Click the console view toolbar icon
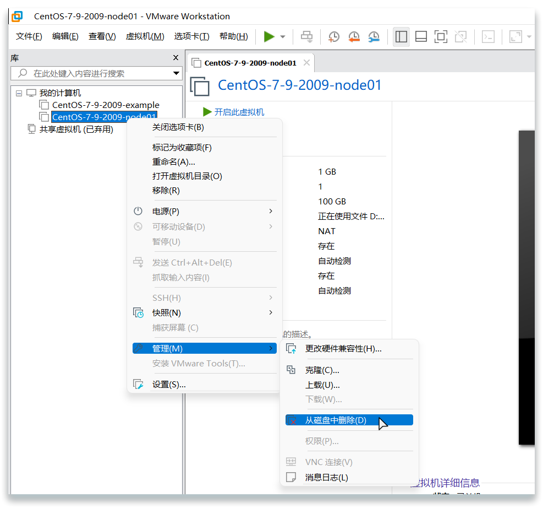The height and width of the screenshot is (508, 543). coord(488,36)
